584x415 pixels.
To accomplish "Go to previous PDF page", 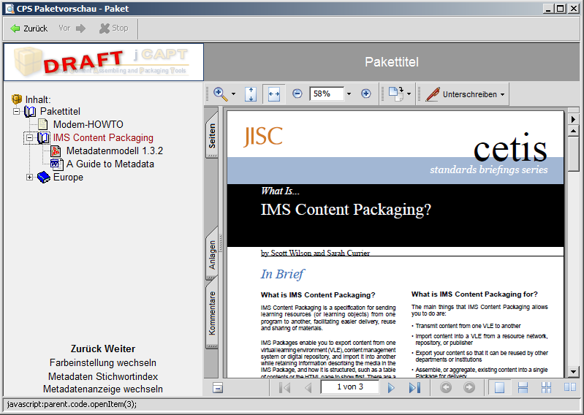I will point(308,388).
